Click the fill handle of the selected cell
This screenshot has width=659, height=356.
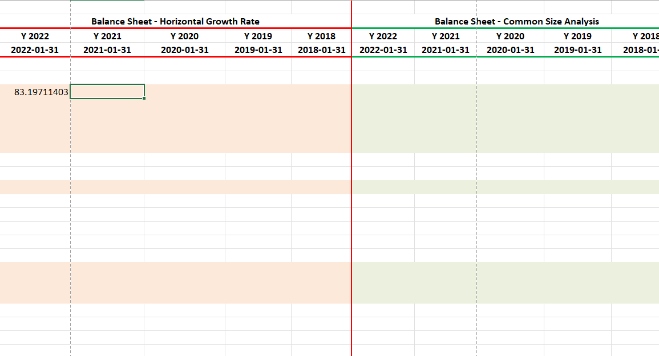pyautogui.click(x=144, y=98)
